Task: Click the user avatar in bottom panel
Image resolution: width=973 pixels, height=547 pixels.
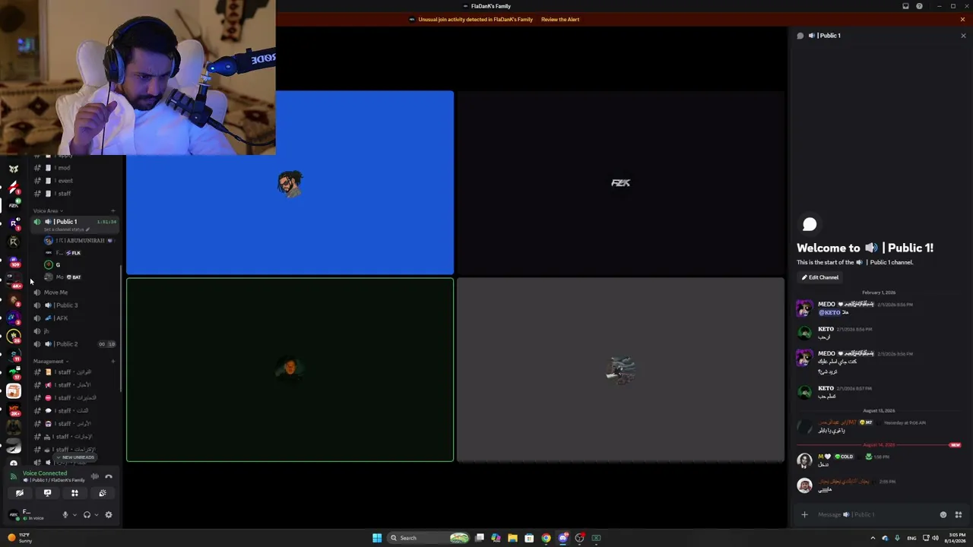Action: (13, 515)
